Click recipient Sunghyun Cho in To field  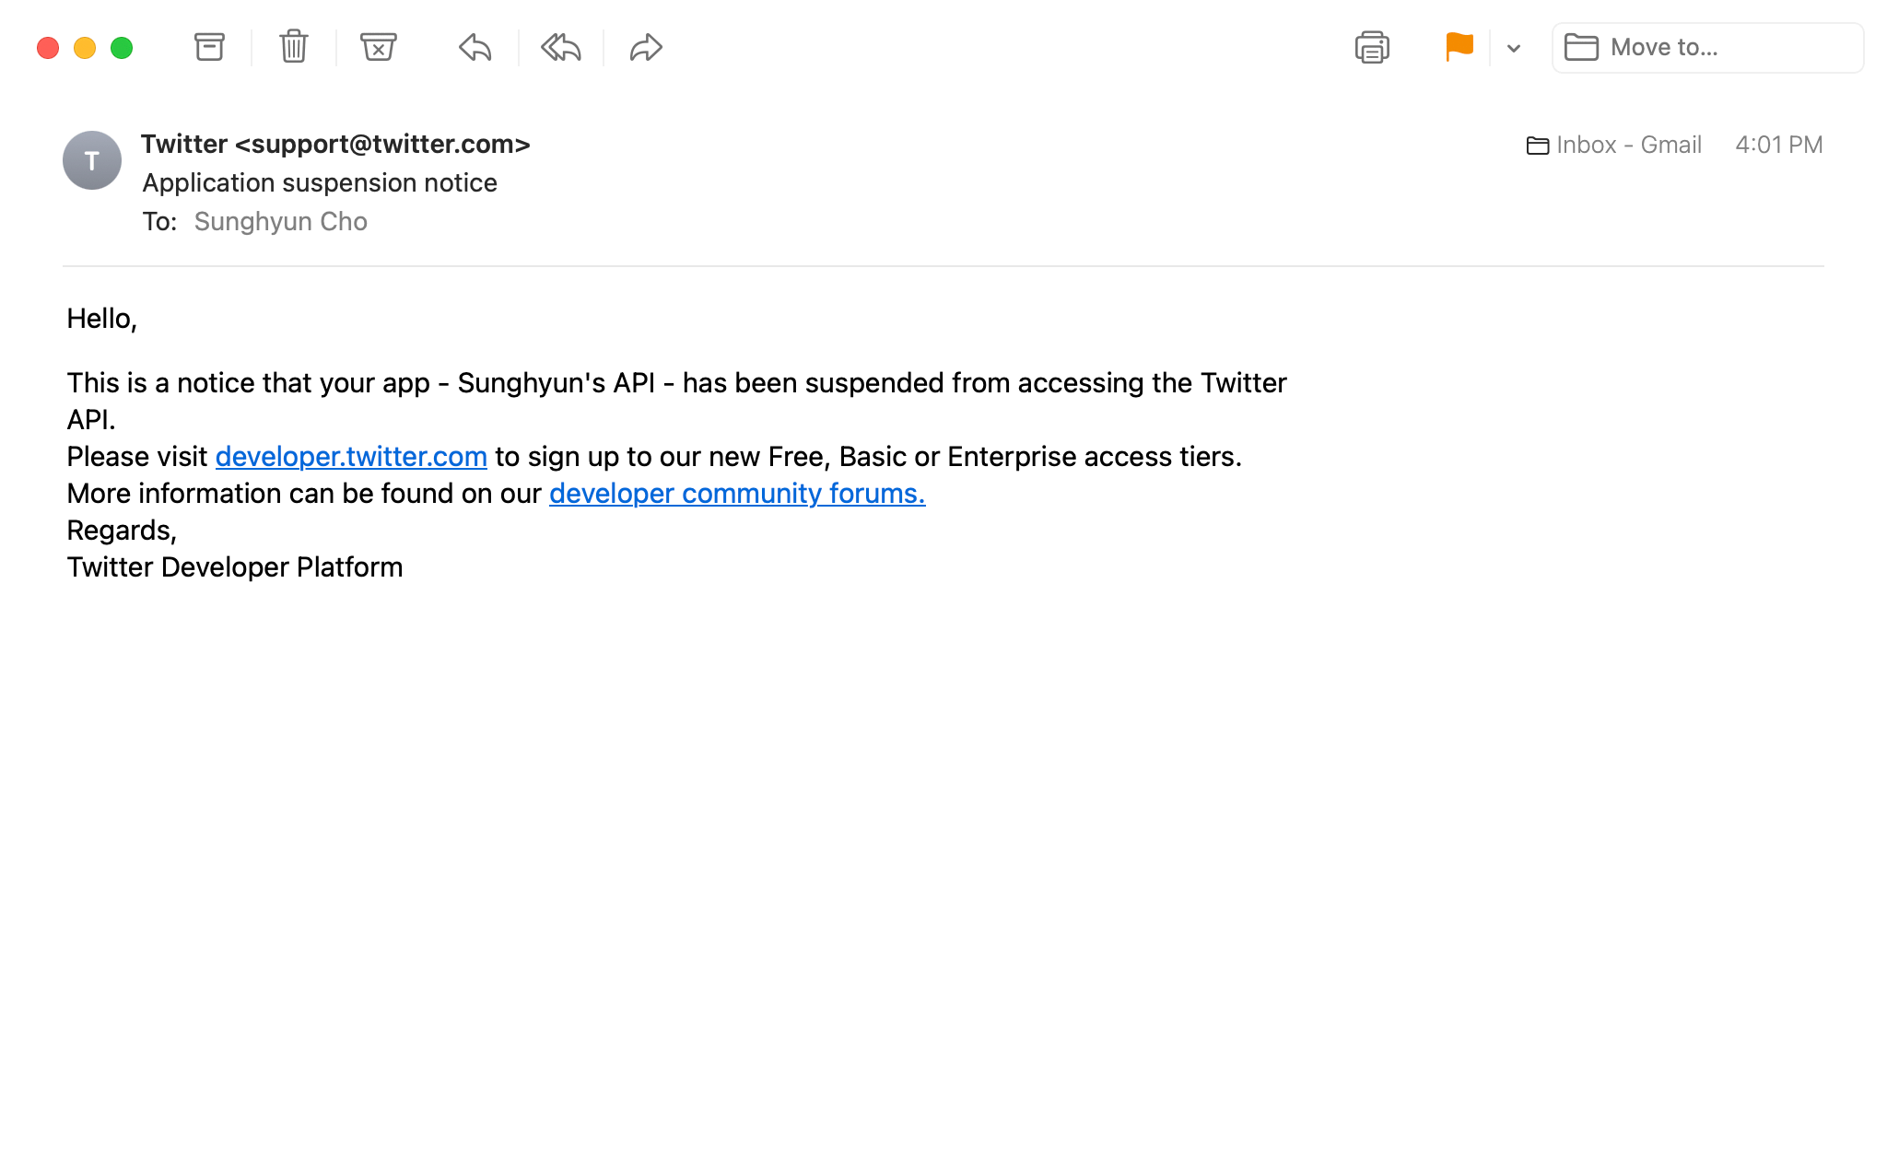(281, 222)
